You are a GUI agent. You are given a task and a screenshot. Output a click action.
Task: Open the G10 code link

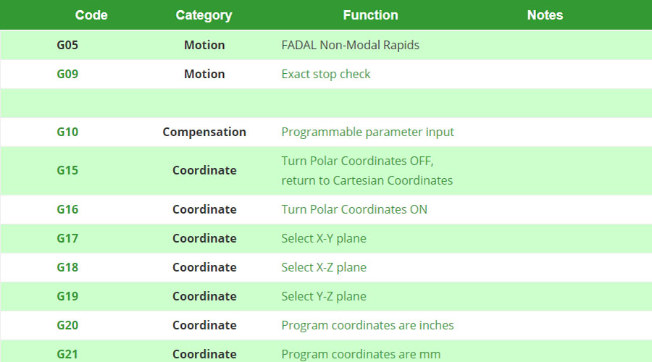67,132
